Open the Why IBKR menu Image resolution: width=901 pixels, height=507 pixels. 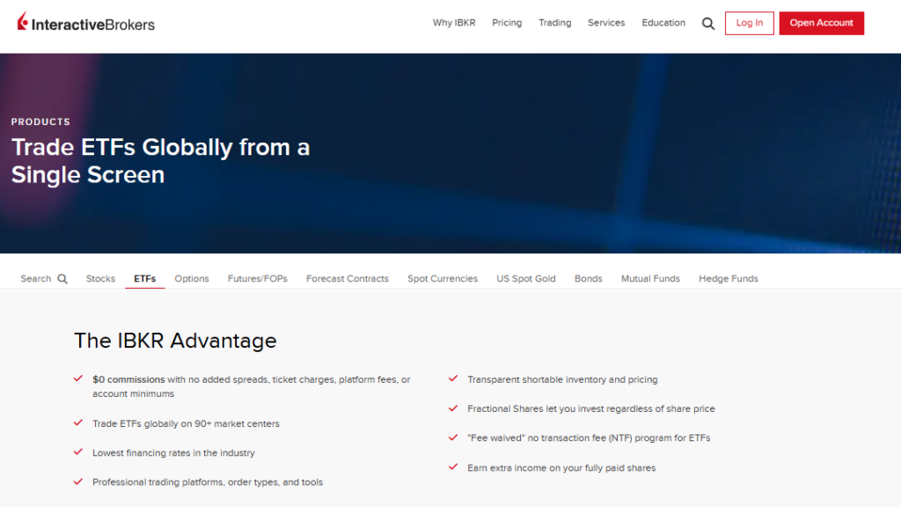click(454, 23)
